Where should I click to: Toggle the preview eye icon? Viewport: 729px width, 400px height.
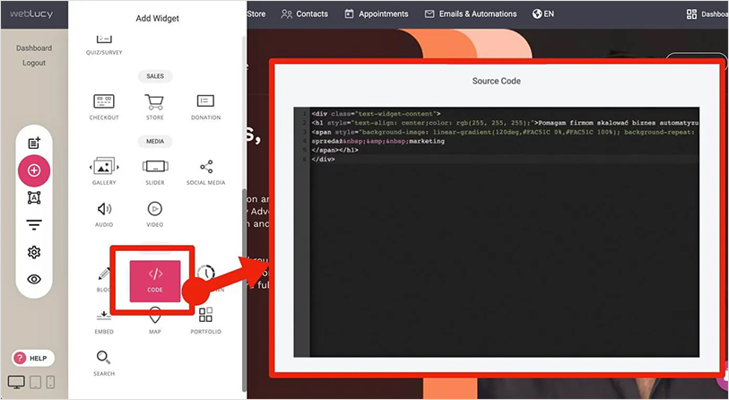click(34, 279)
